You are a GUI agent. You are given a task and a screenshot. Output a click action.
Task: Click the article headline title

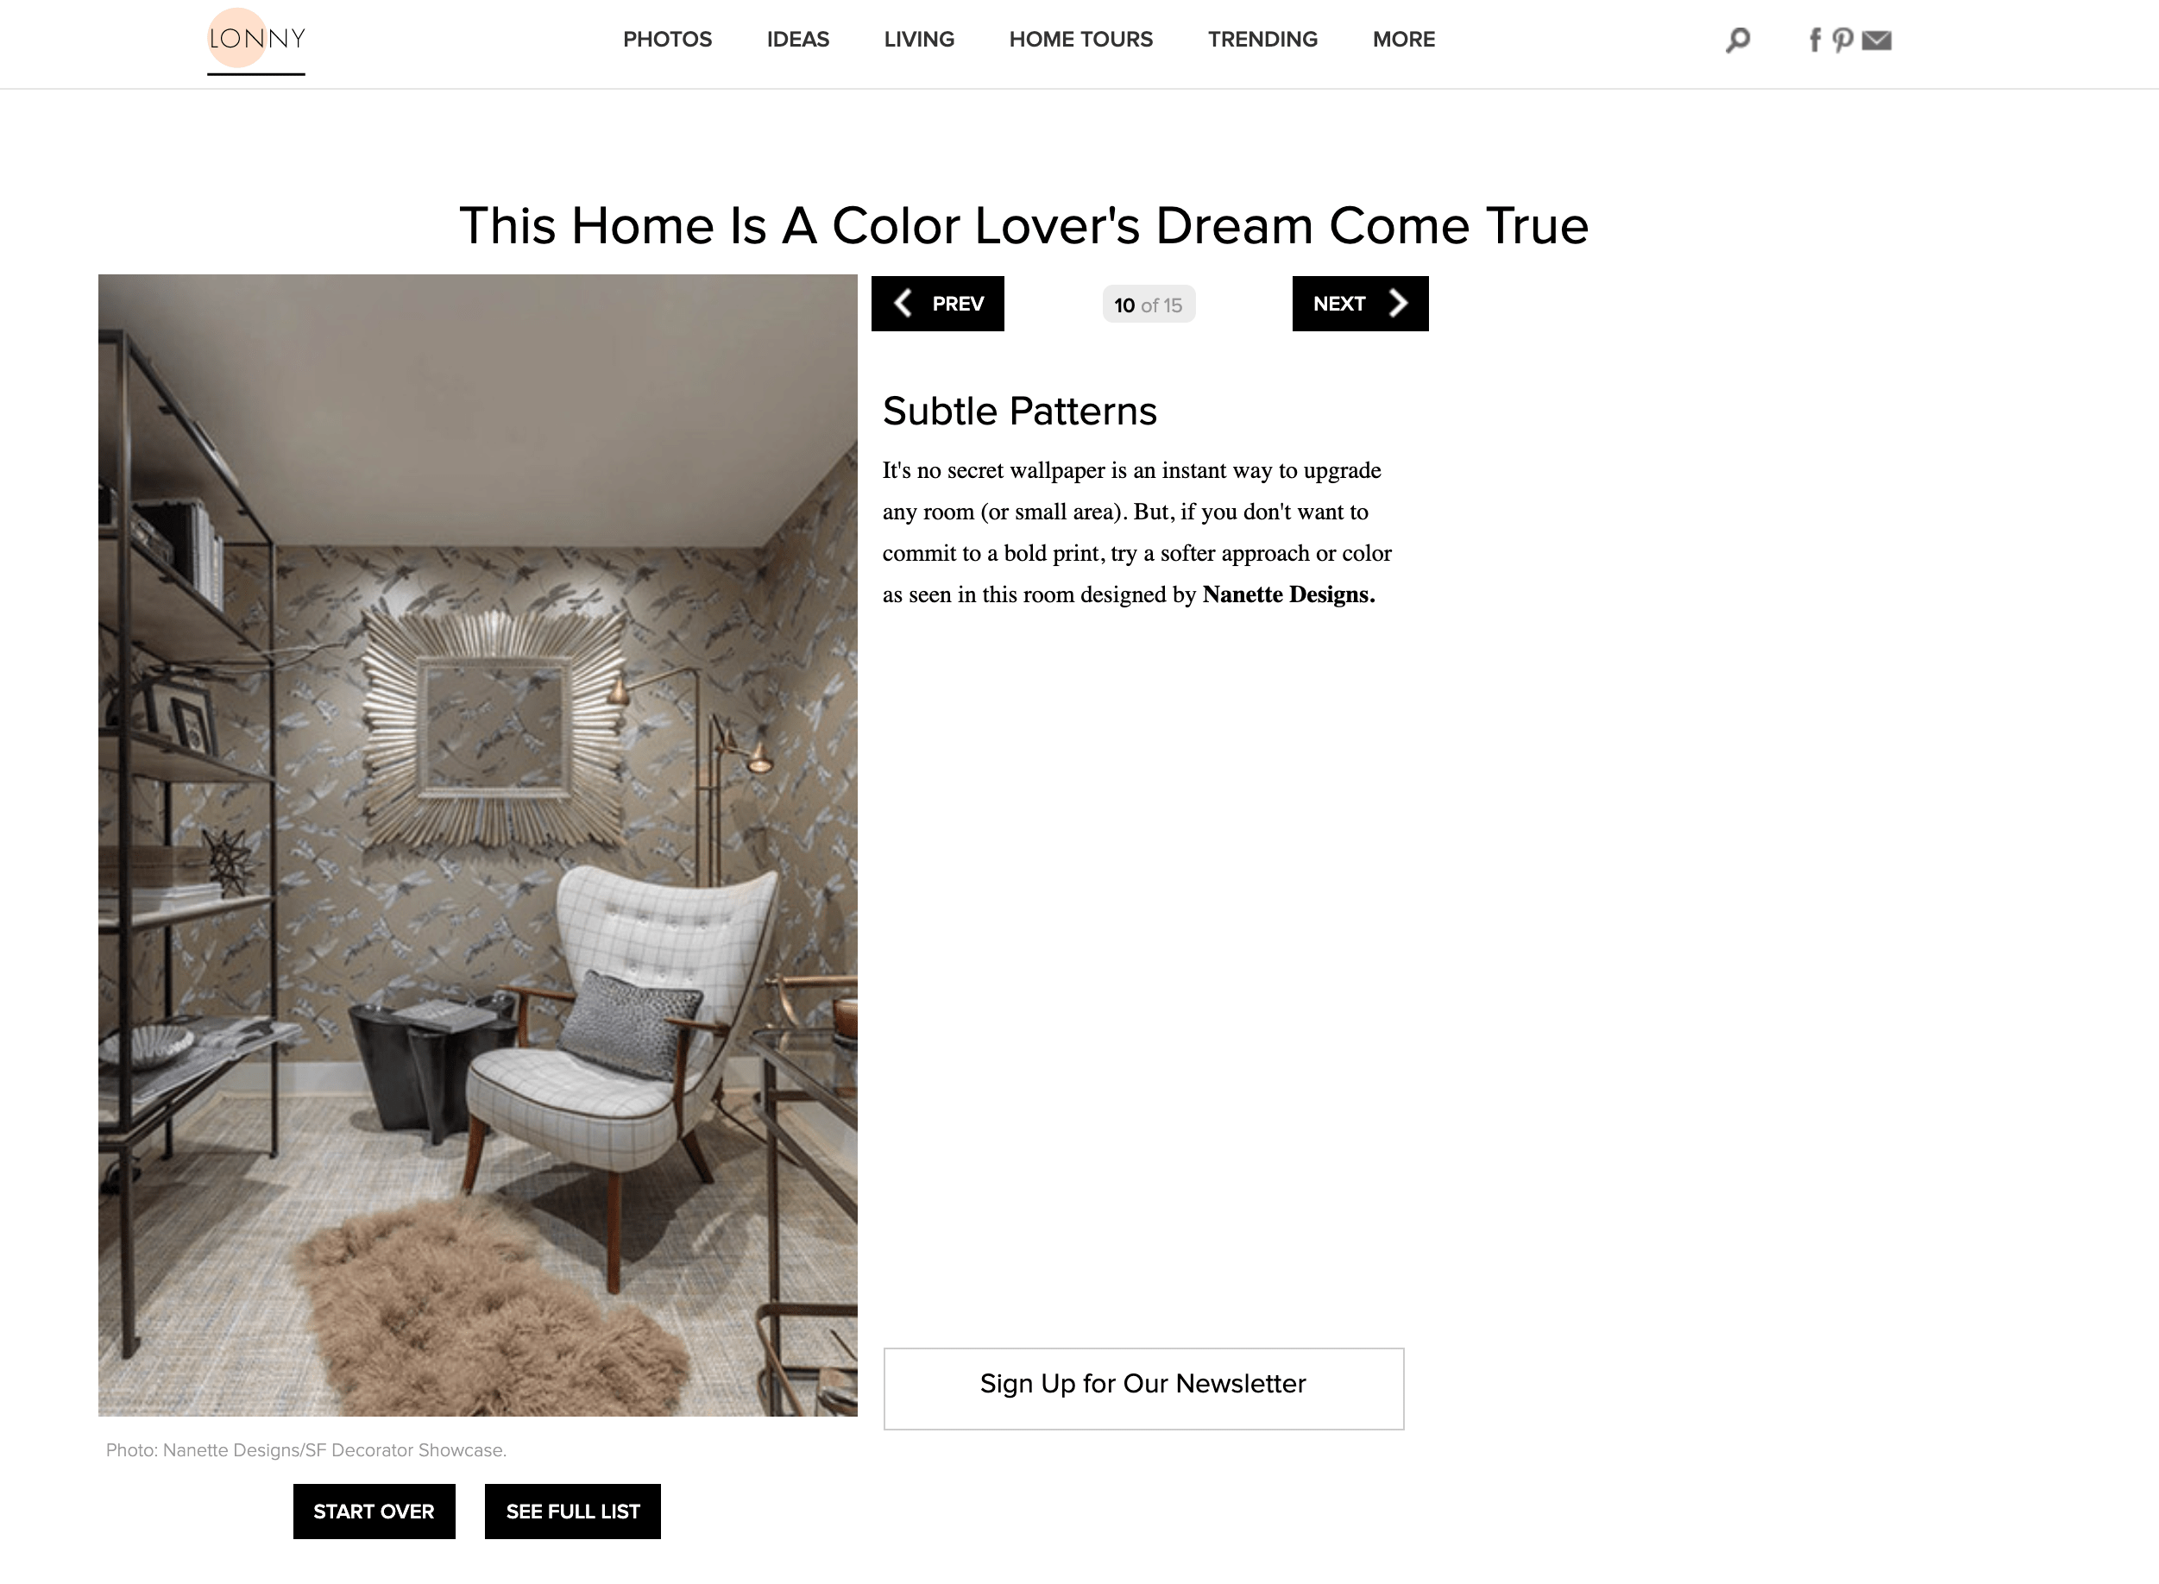pos(1023,225)
